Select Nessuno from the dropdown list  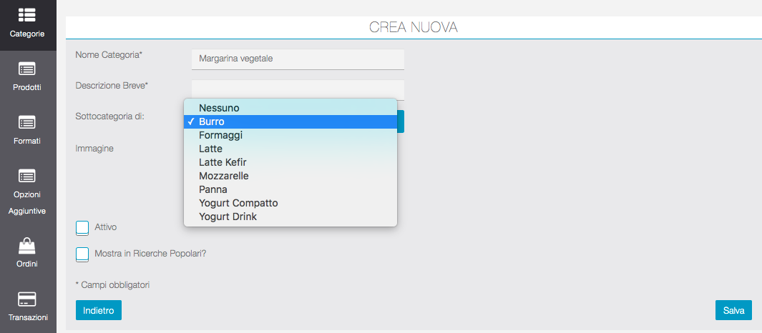[x=219, y=108]
